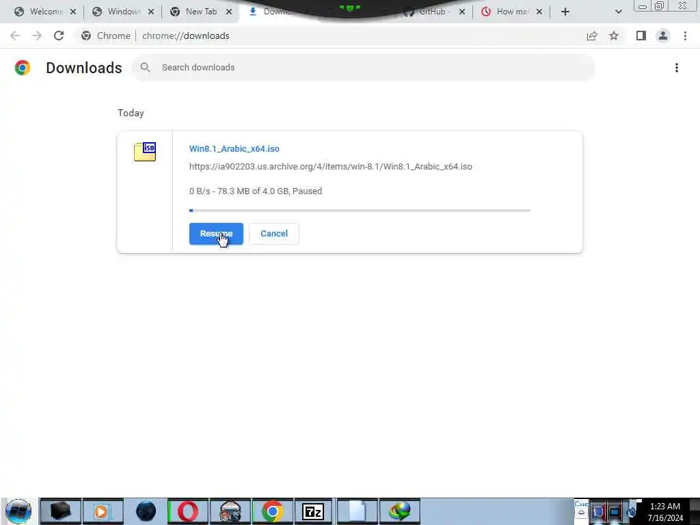Viewport: 700px width, 525px height.
Task: Click the magnifier icon in search downloads
Action: 145,68
